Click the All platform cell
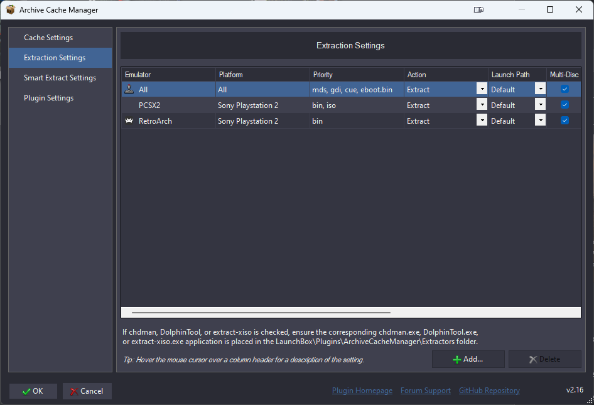Screen dimensions: 594x405 263,90
